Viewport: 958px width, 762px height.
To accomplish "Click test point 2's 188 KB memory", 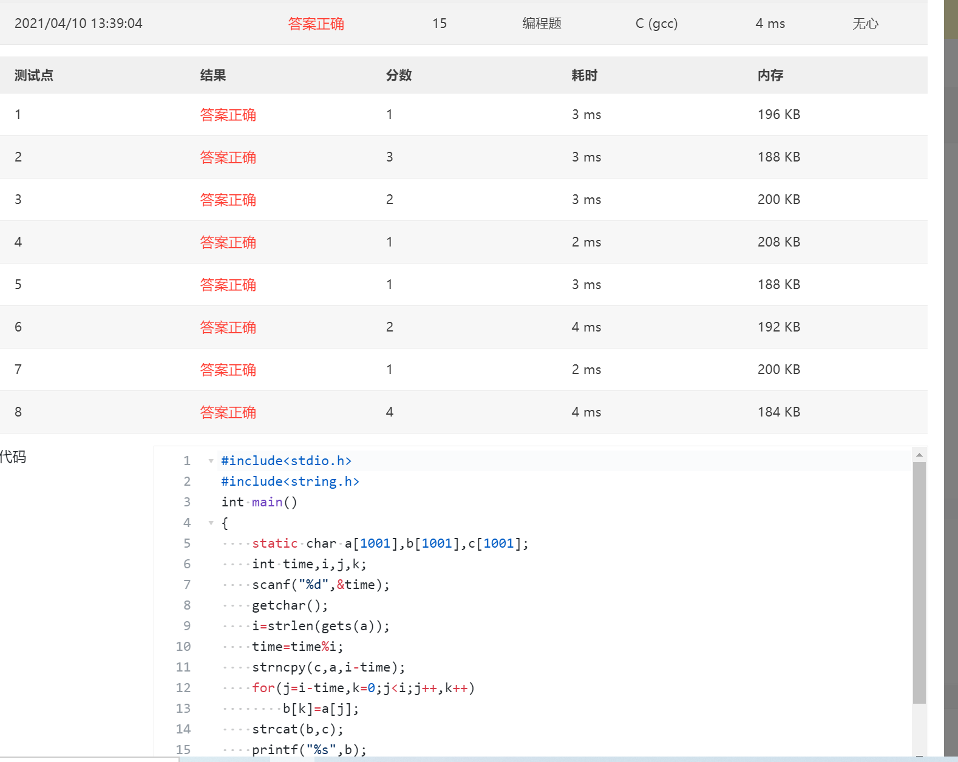I will tap(779, 157).
